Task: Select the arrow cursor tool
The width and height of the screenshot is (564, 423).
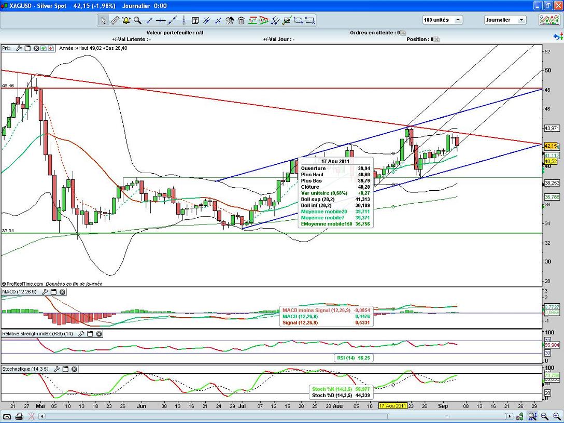Action: (103, 20)
